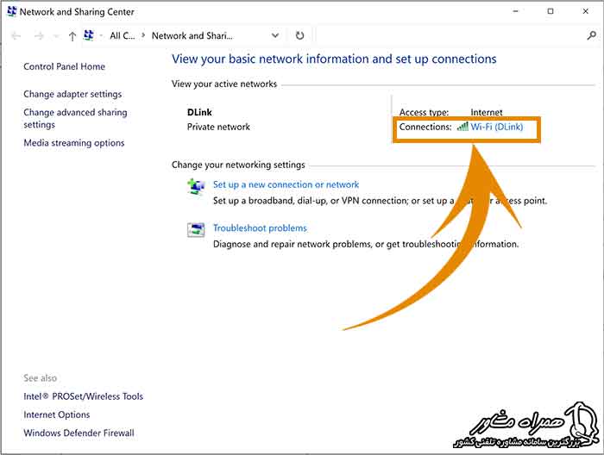The width and height of the screenshot is (604, 455).
Task: Select the Network and Shari... breadcrumb
Action: pos(192,36)
